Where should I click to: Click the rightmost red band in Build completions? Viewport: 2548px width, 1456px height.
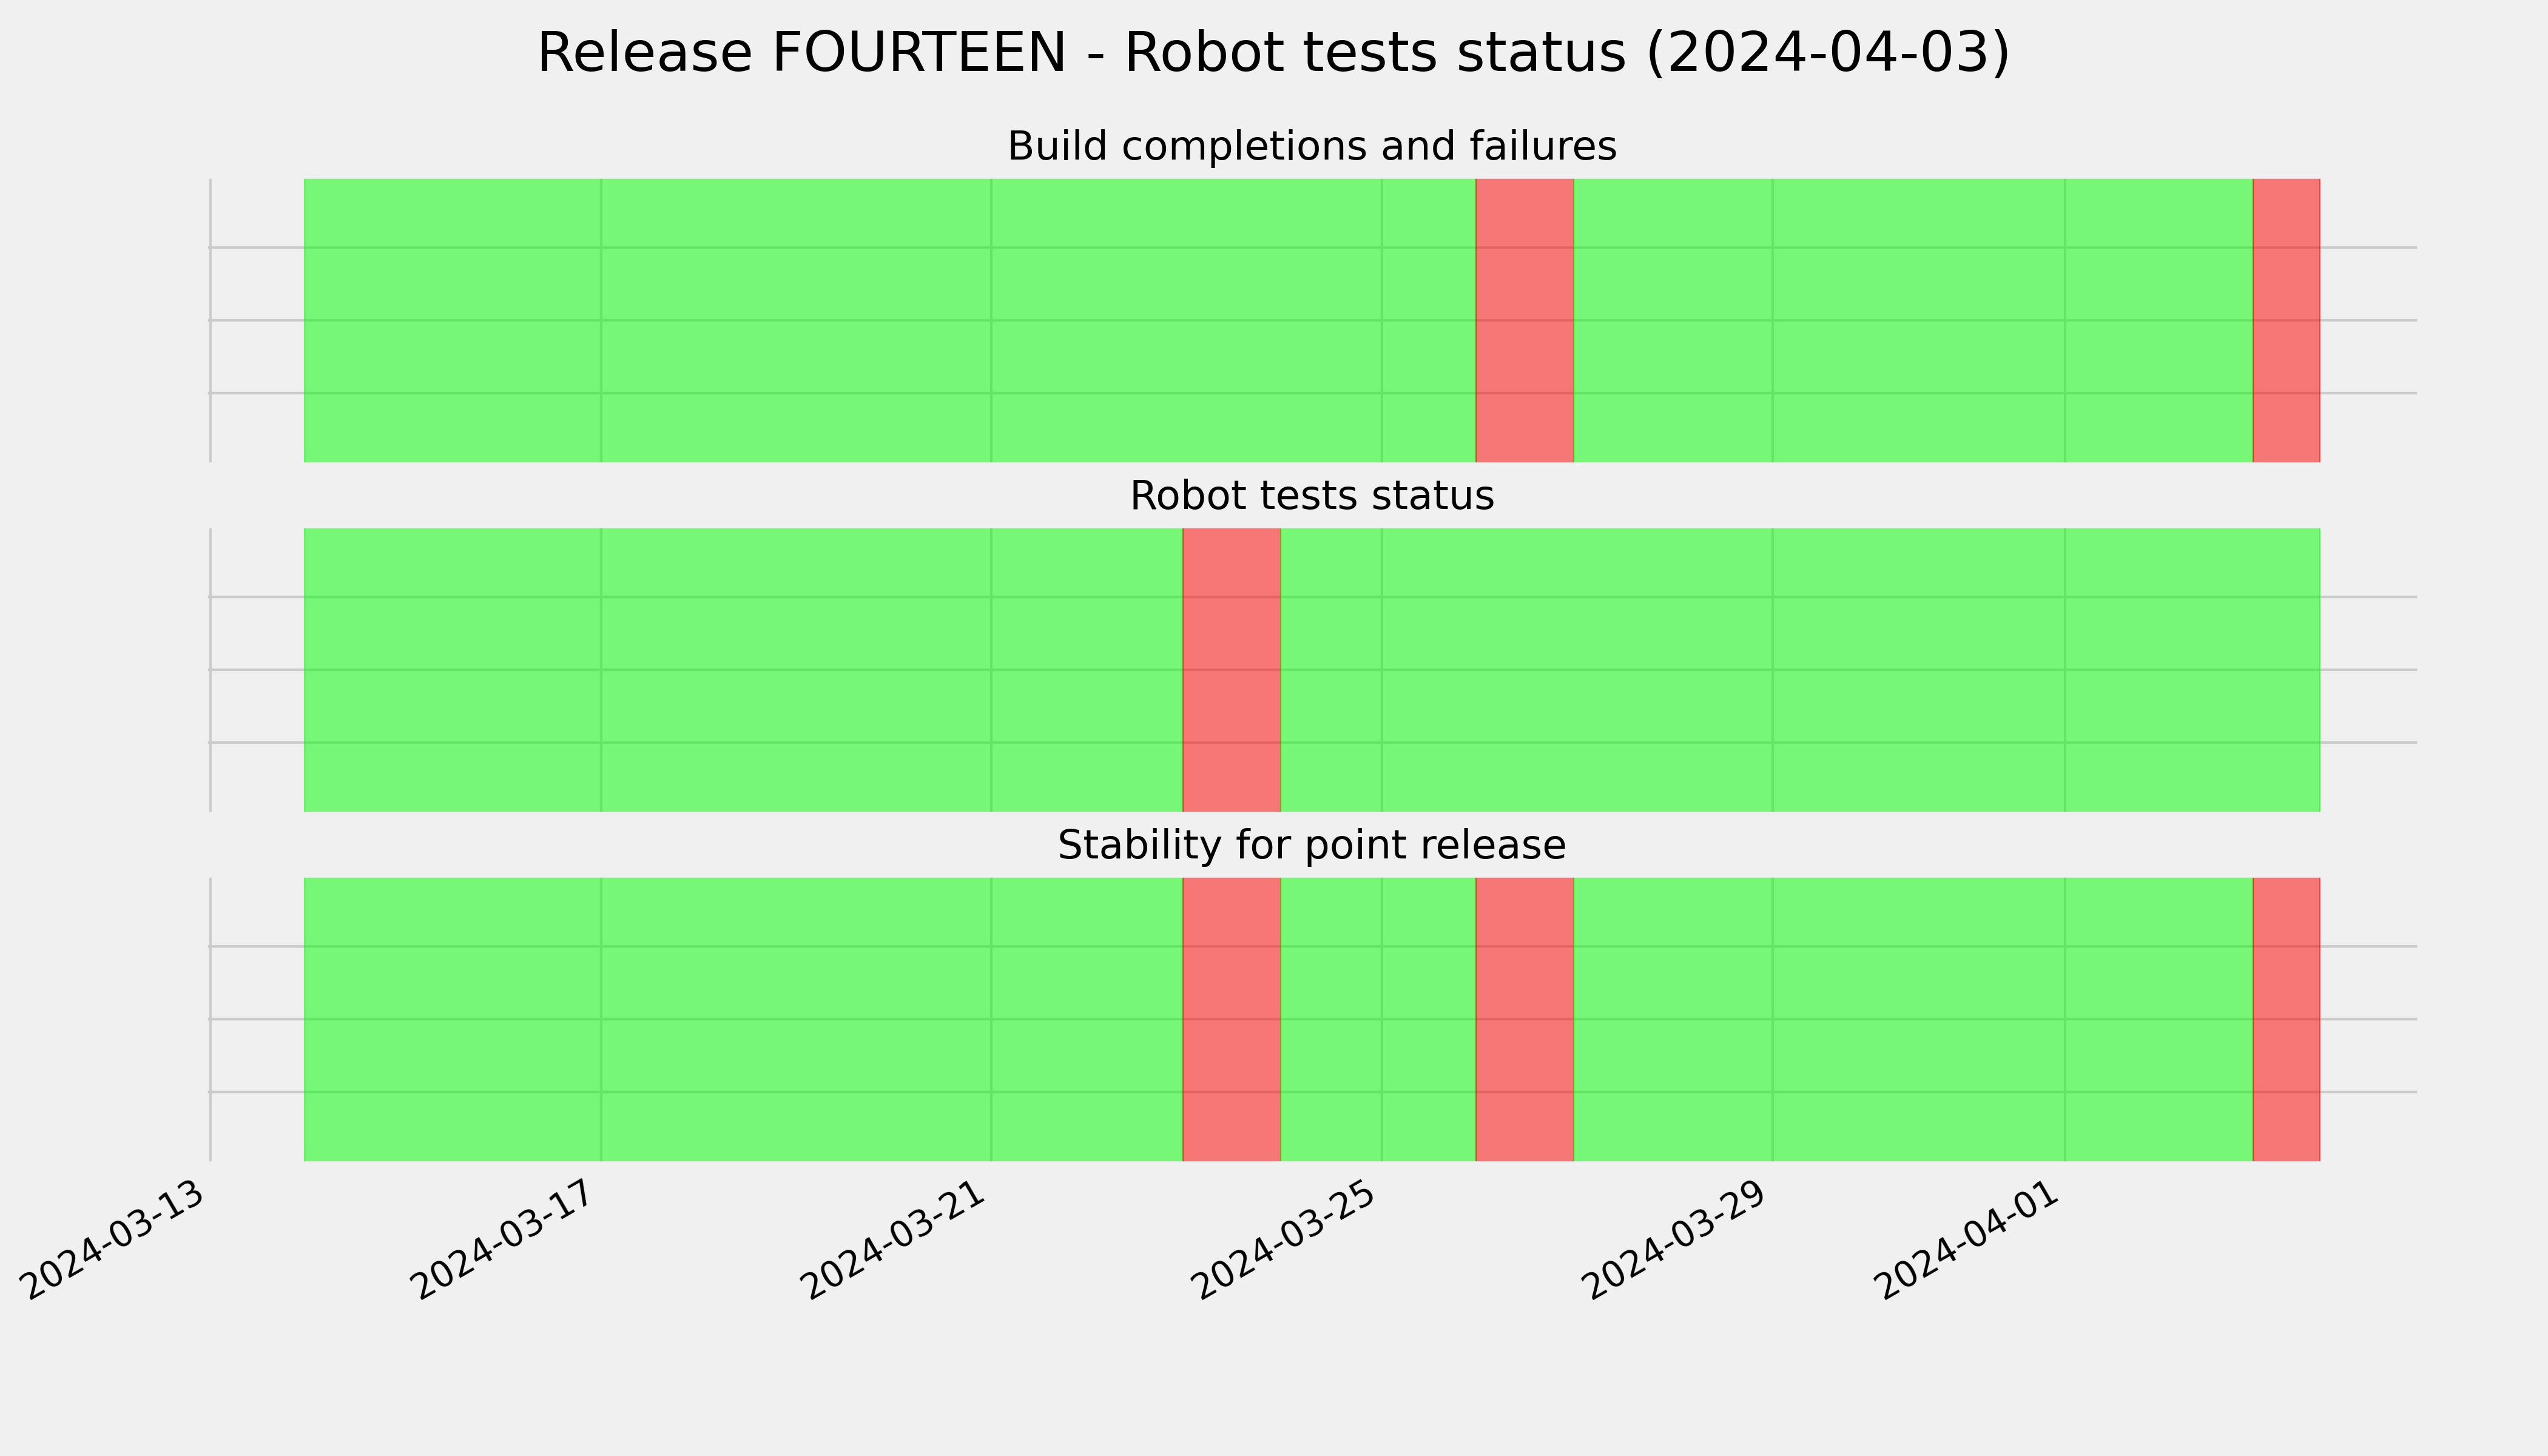pos(2286,320)
